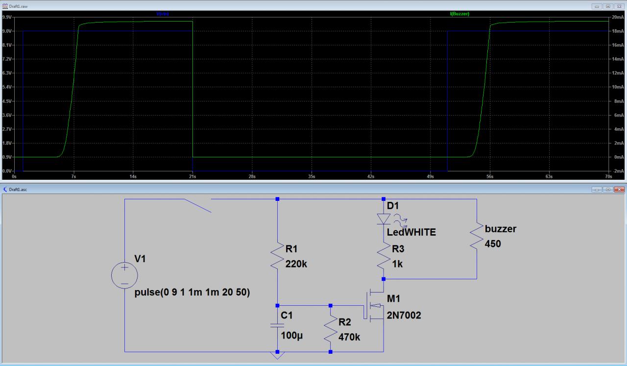627x366 pixels.
Task: Select the R2 resistor symbol
Action: click(331, 329)
